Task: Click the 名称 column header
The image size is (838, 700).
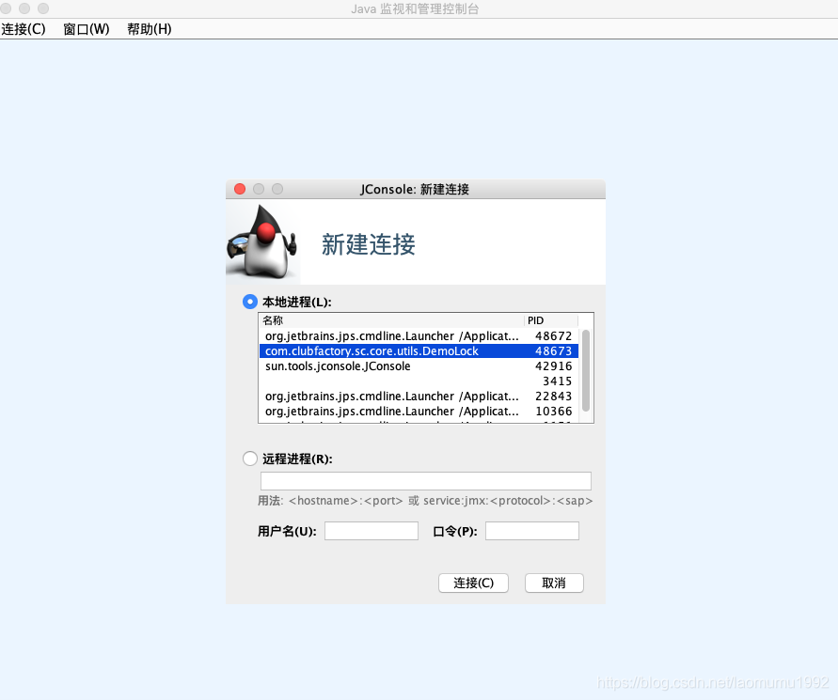Action: pyautogui.click(x=392, y=320)
